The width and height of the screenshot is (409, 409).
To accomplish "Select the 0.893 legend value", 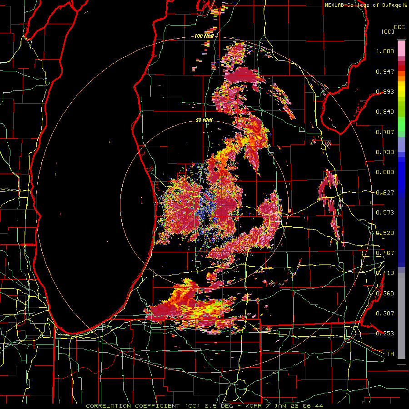I will pyautogui.click(x=385, y=91).
